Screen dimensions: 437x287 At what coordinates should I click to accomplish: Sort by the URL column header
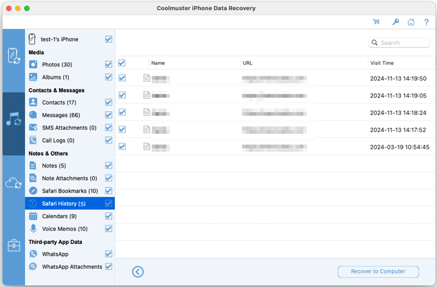[247, 63]
